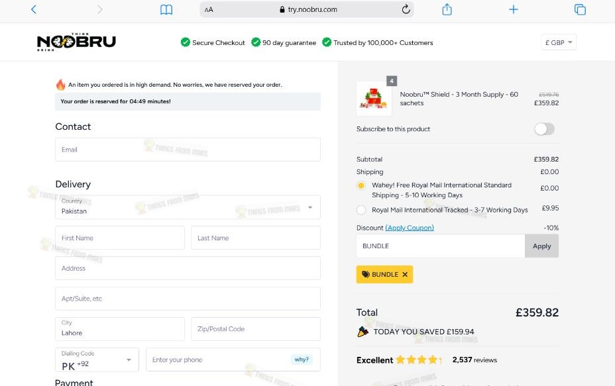Open the Safari share sheet icon
This screenshot has height=386, width=615.
pyautogui.click(x=447, y=9)
